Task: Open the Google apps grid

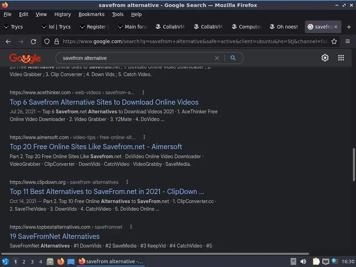Action: coord(341,58)
